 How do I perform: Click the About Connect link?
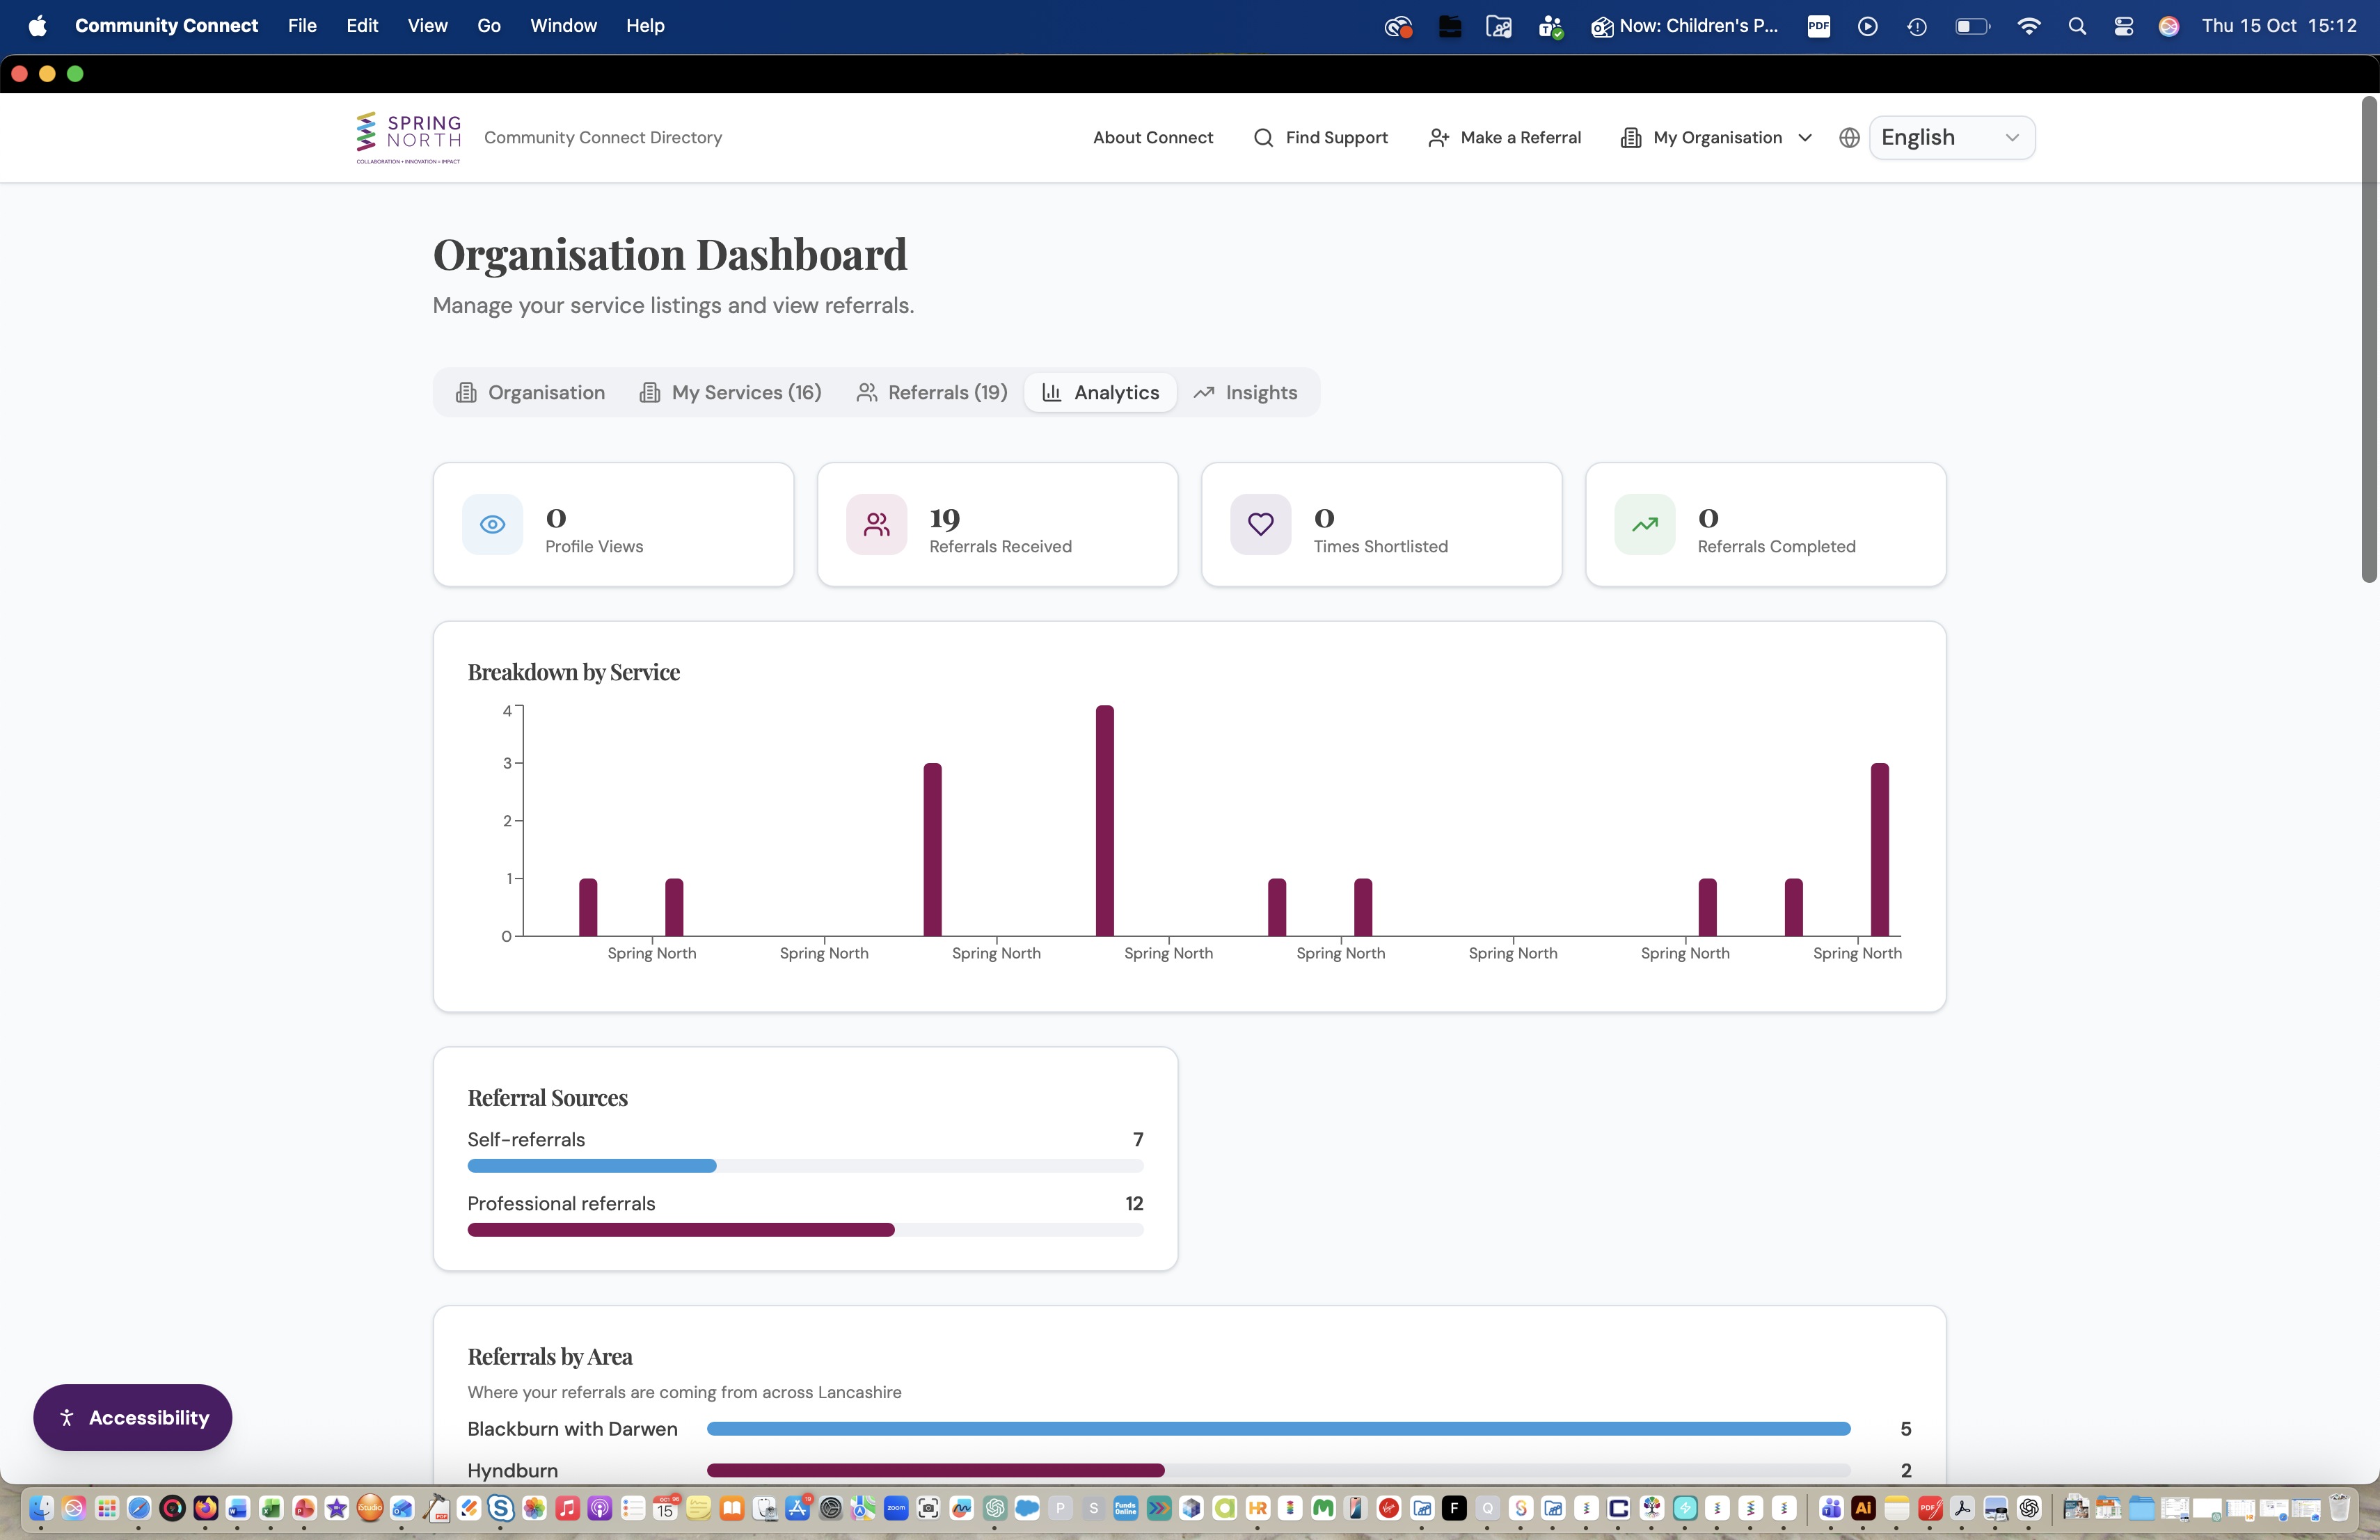(x=1152, y=138)
